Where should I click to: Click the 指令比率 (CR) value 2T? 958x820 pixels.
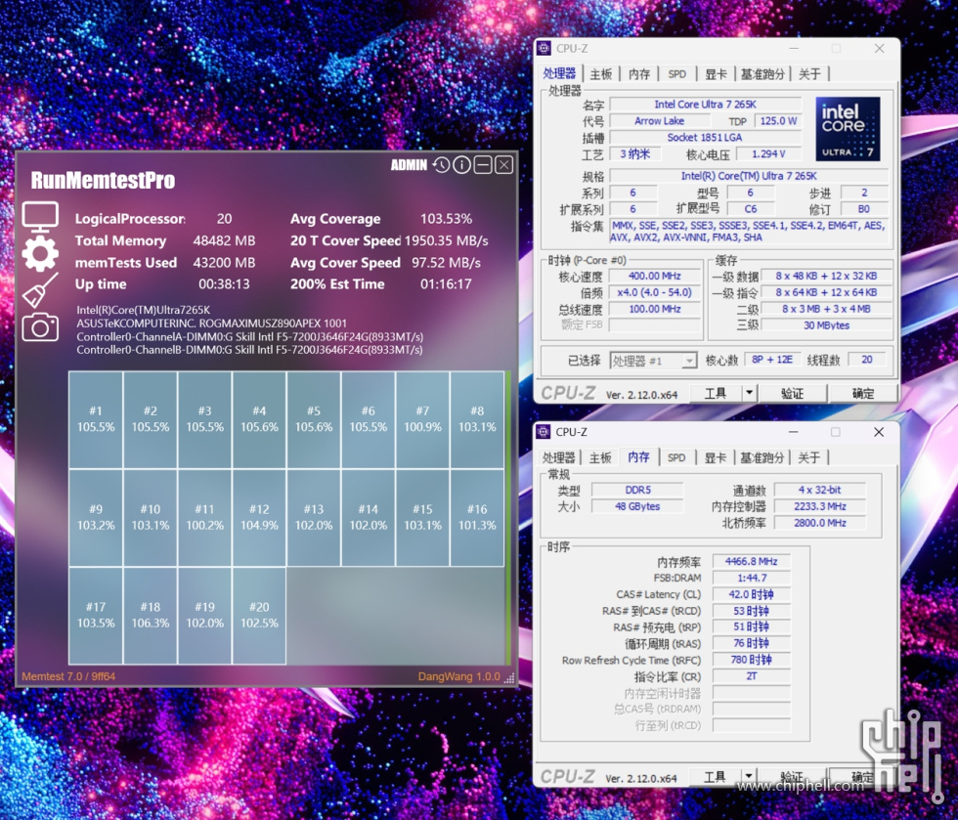tap(751, 676)
